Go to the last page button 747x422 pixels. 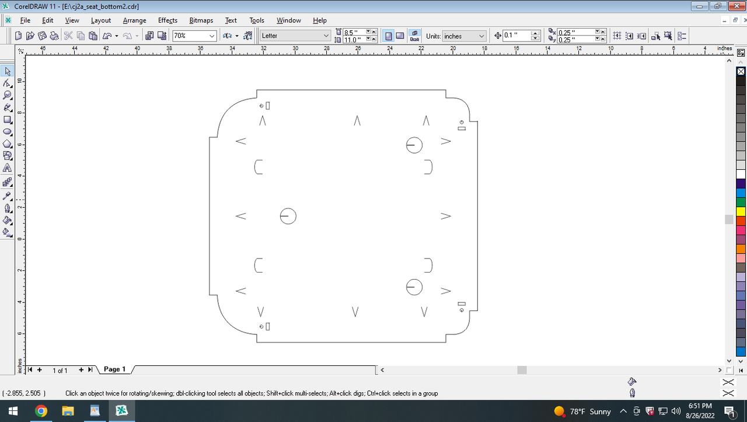[x=90, y=369]
